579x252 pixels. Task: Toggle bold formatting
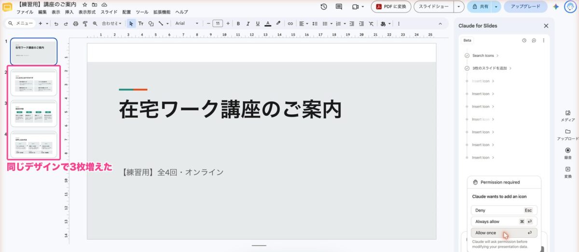pyautogui.click(x=238, y=23)
